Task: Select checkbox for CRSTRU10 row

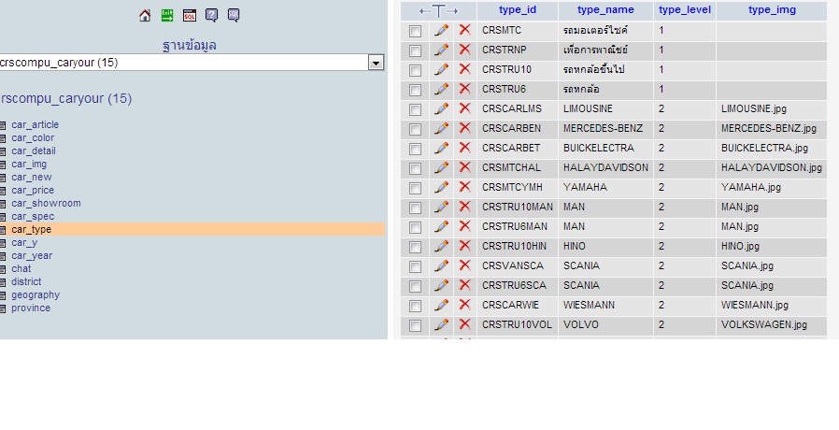Action: 415,70
